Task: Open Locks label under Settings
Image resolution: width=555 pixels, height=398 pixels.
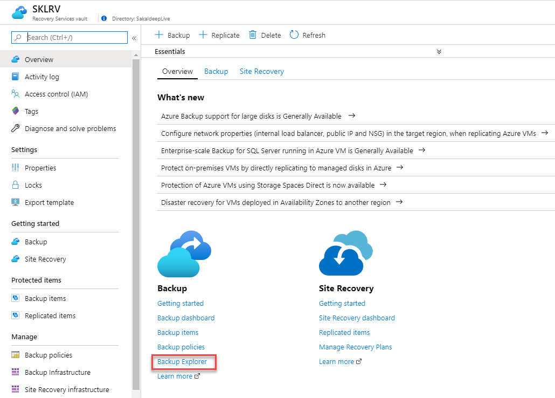Action: pos(33,186)
